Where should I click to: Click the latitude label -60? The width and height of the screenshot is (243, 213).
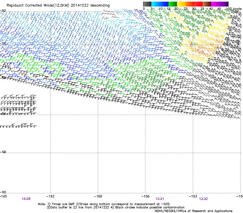tap(3, 192)
